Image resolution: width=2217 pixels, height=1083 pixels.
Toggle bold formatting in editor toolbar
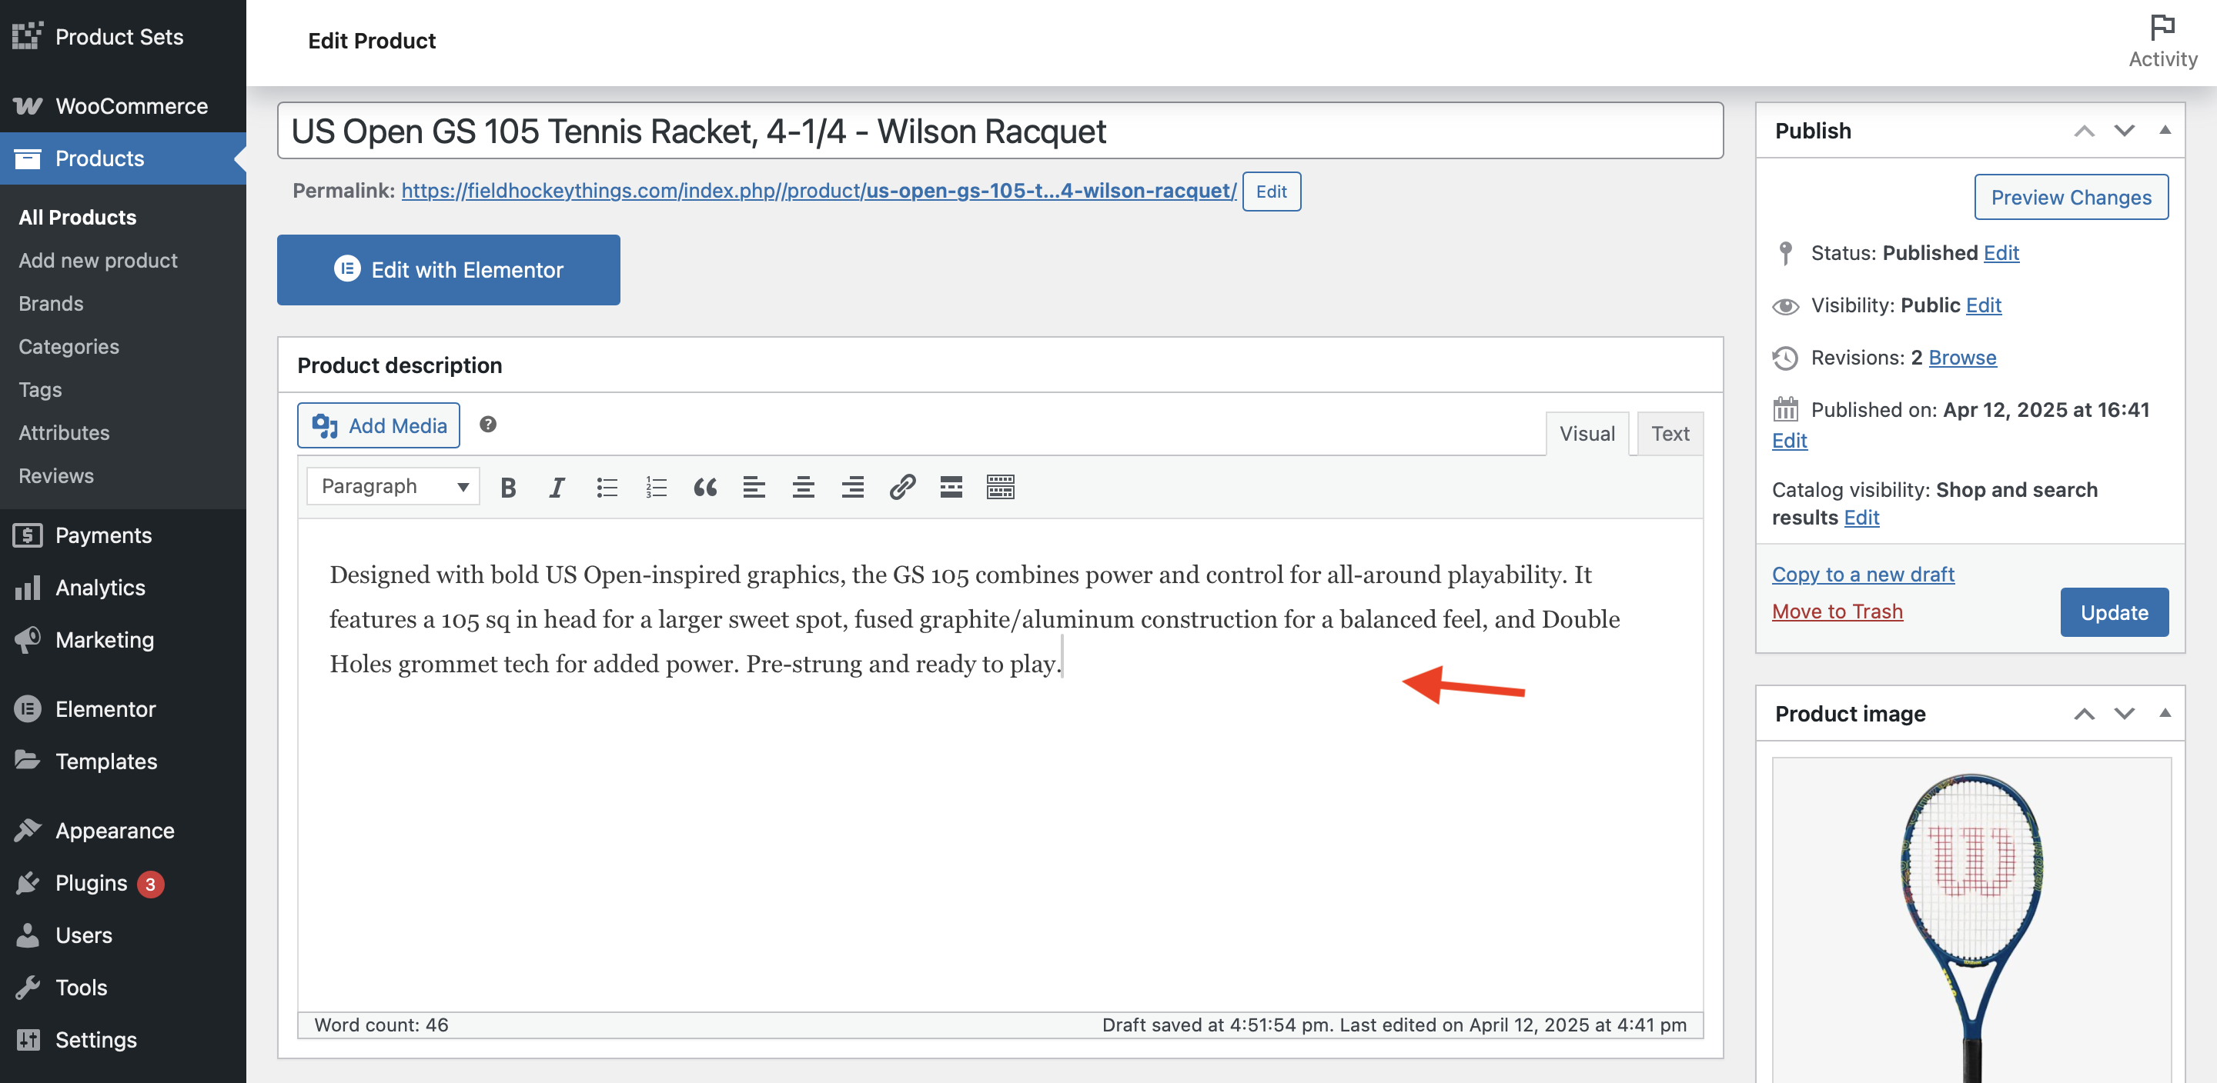click(508, 488)
